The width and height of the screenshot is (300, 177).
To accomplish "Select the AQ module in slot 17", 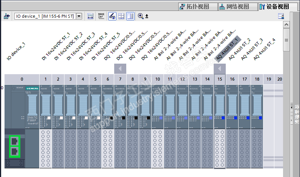I will pos(245,107).
